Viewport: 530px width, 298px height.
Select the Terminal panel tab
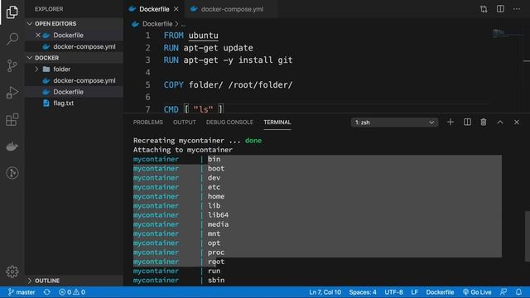pyautogui.click(x=277, y=123)
